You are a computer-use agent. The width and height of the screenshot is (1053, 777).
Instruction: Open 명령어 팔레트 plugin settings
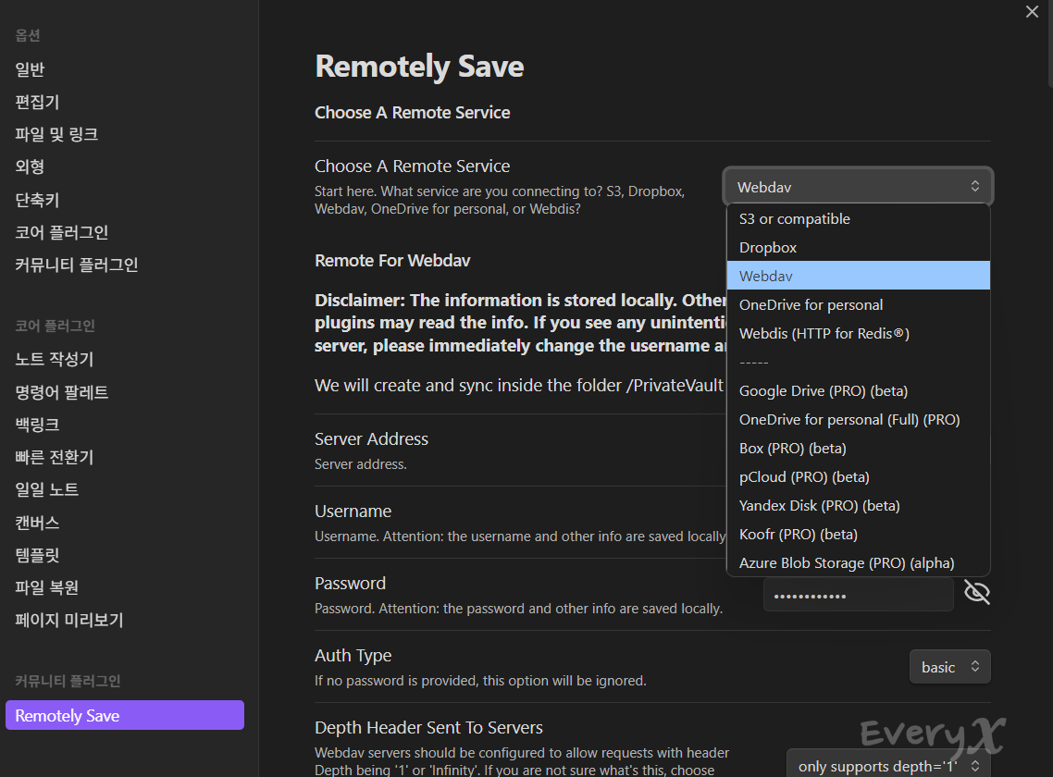(x=62, y=392)
